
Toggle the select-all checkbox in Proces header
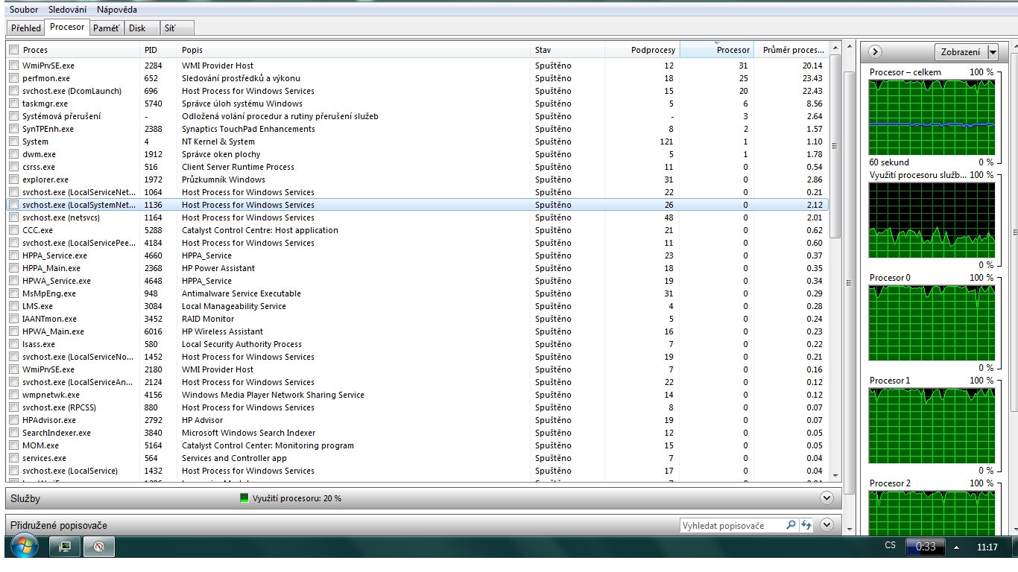(x=13, y=50)
